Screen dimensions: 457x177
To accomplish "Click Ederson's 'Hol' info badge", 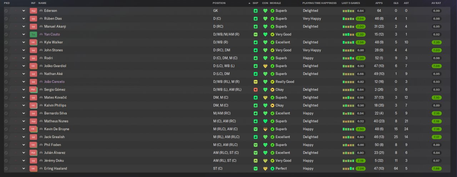I will point(34,11).
